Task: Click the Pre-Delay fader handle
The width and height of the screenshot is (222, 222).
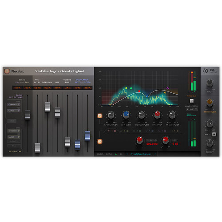Action: (x=37, y=147)
